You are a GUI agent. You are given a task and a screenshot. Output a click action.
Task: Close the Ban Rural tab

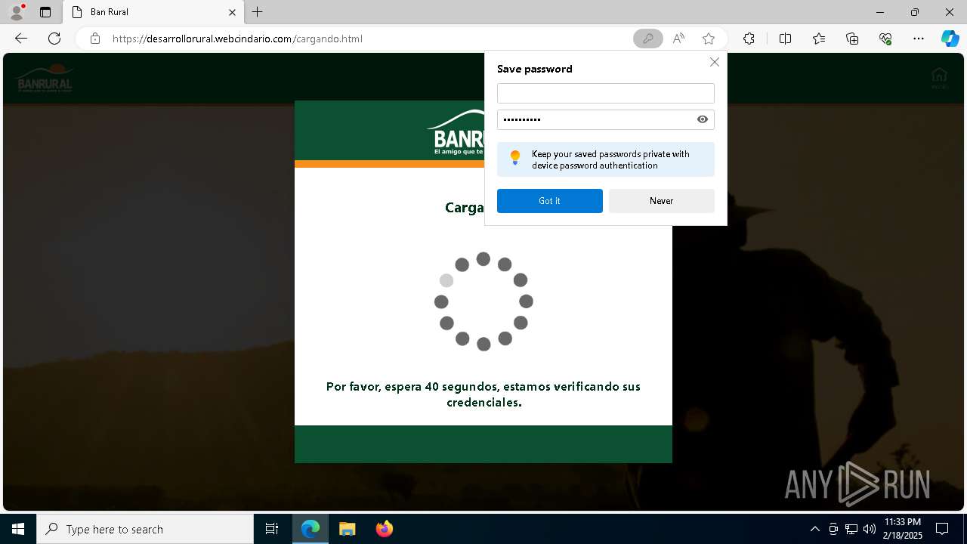(x=233, y=12)
